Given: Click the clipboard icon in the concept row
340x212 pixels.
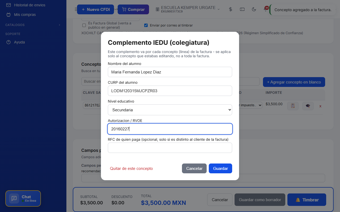Looking at the screenshot, I should click(293, 106).
